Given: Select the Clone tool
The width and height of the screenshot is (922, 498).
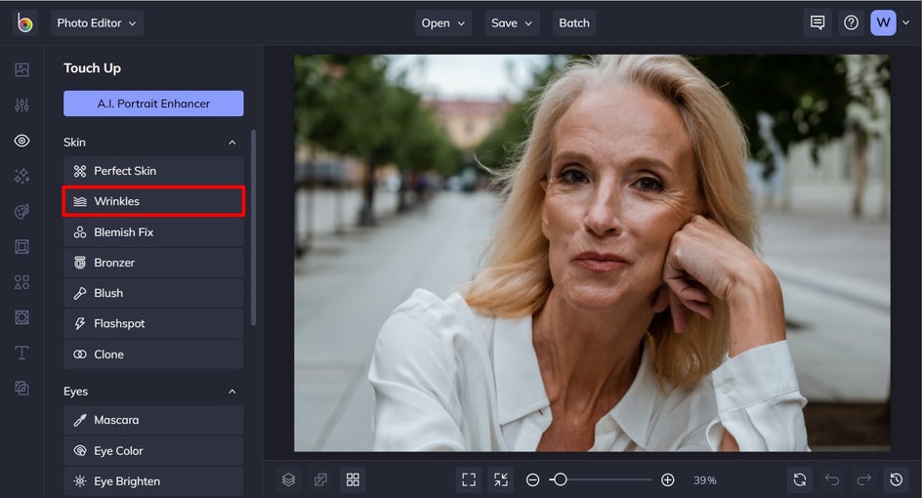Looking at the screenshot, I should click(153, 354).
